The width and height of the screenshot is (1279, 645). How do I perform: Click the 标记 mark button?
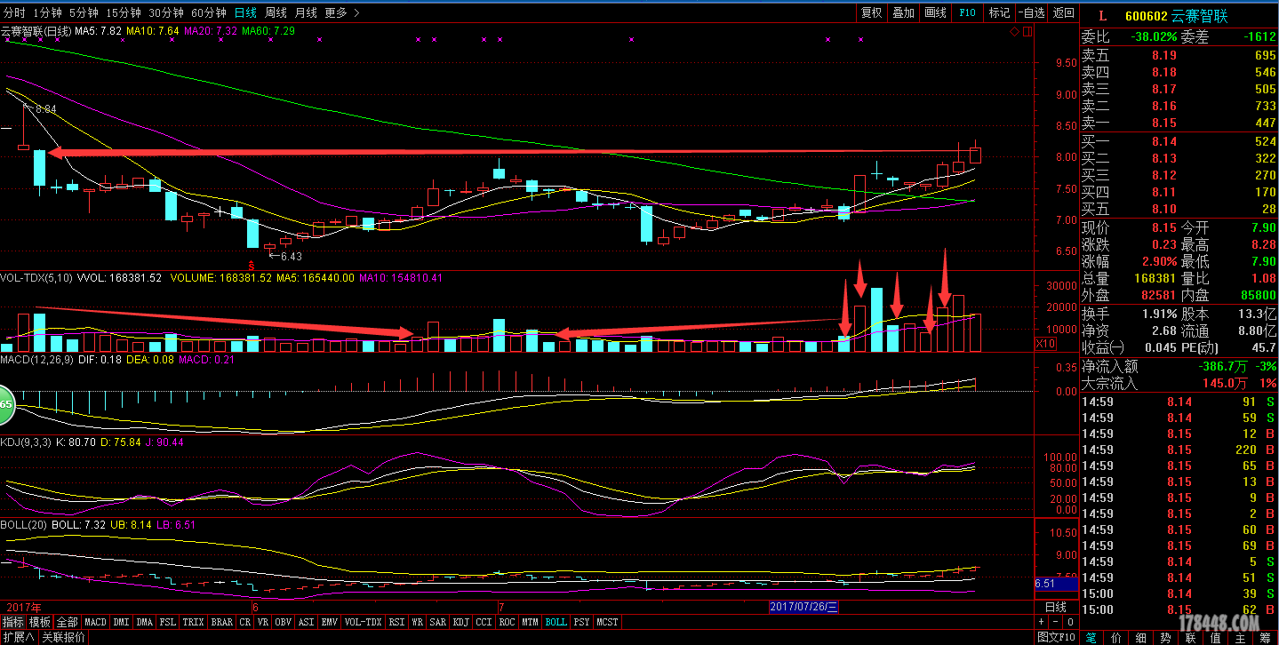click(x=1000, y=12)
